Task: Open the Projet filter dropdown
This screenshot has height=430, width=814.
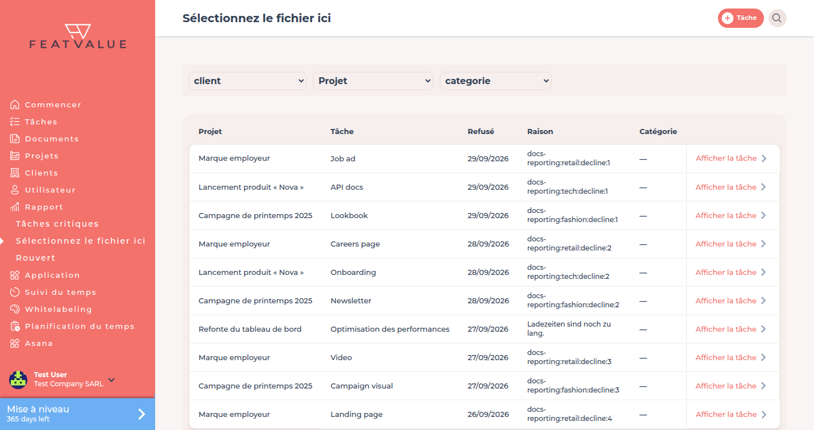Action: pyautogui.click(x=373, y=81)
